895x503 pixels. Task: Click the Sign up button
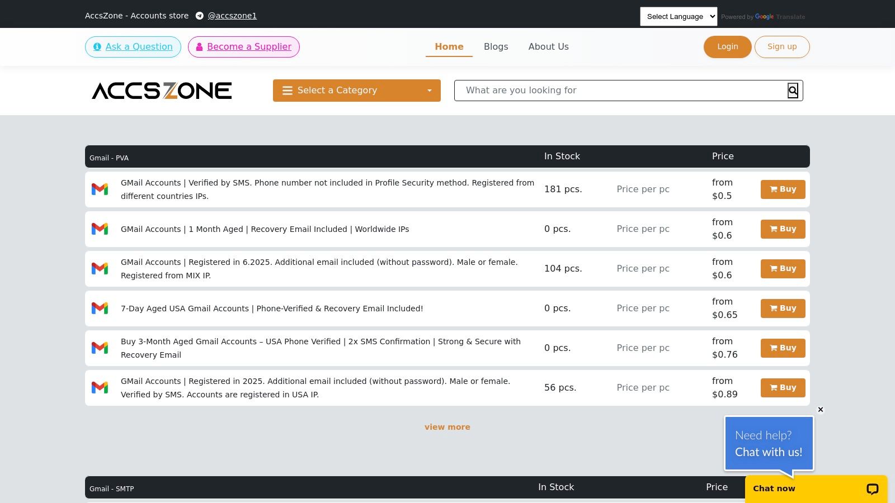coord(782,47)
